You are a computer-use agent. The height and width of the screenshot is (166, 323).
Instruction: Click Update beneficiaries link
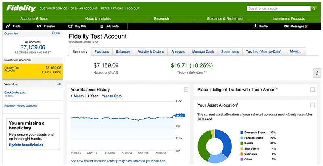pyautogui.click(x=26, y=145)
